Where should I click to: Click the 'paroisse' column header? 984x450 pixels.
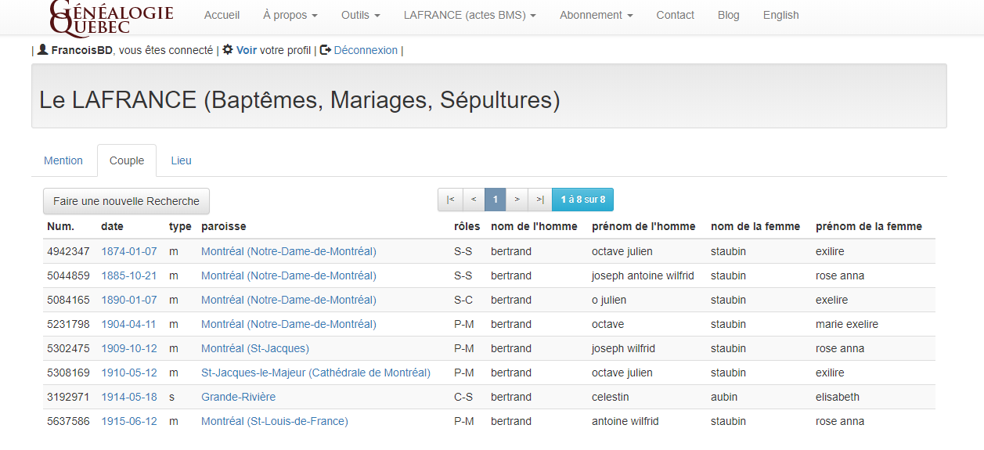(x=224, y=226)
